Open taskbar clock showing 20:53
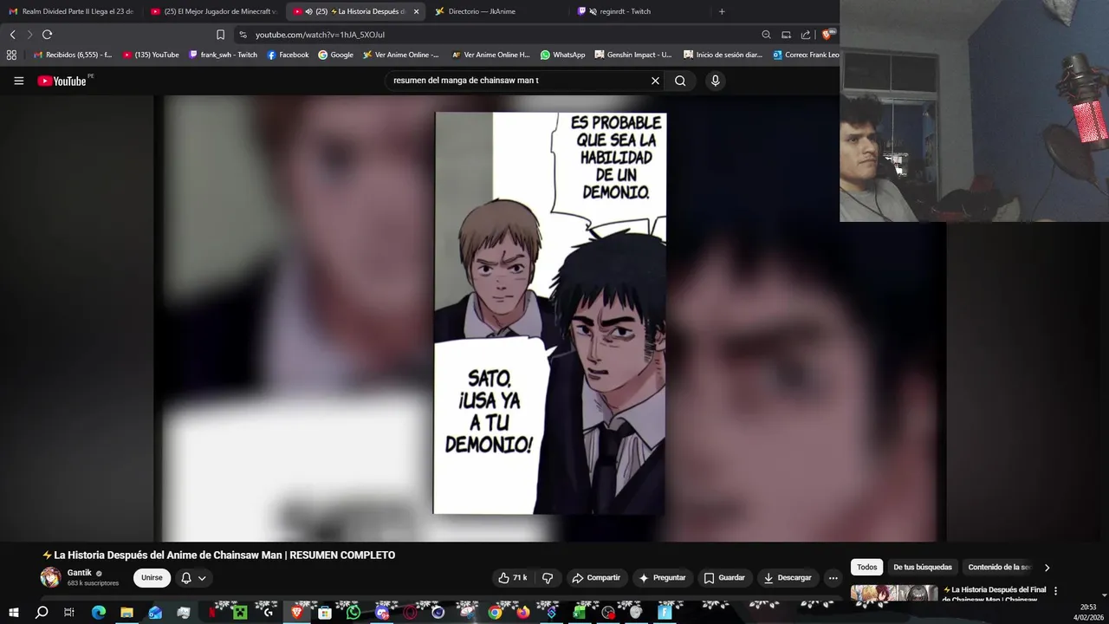The height and width of the screenshot is (624, 1109). [x=1087, y=613]
